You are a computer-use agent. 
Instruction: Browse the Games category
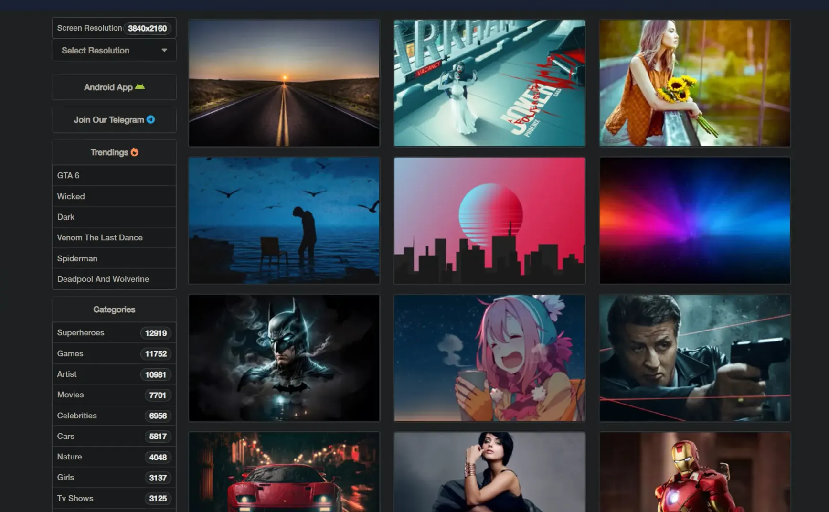[x=114, y=353]
